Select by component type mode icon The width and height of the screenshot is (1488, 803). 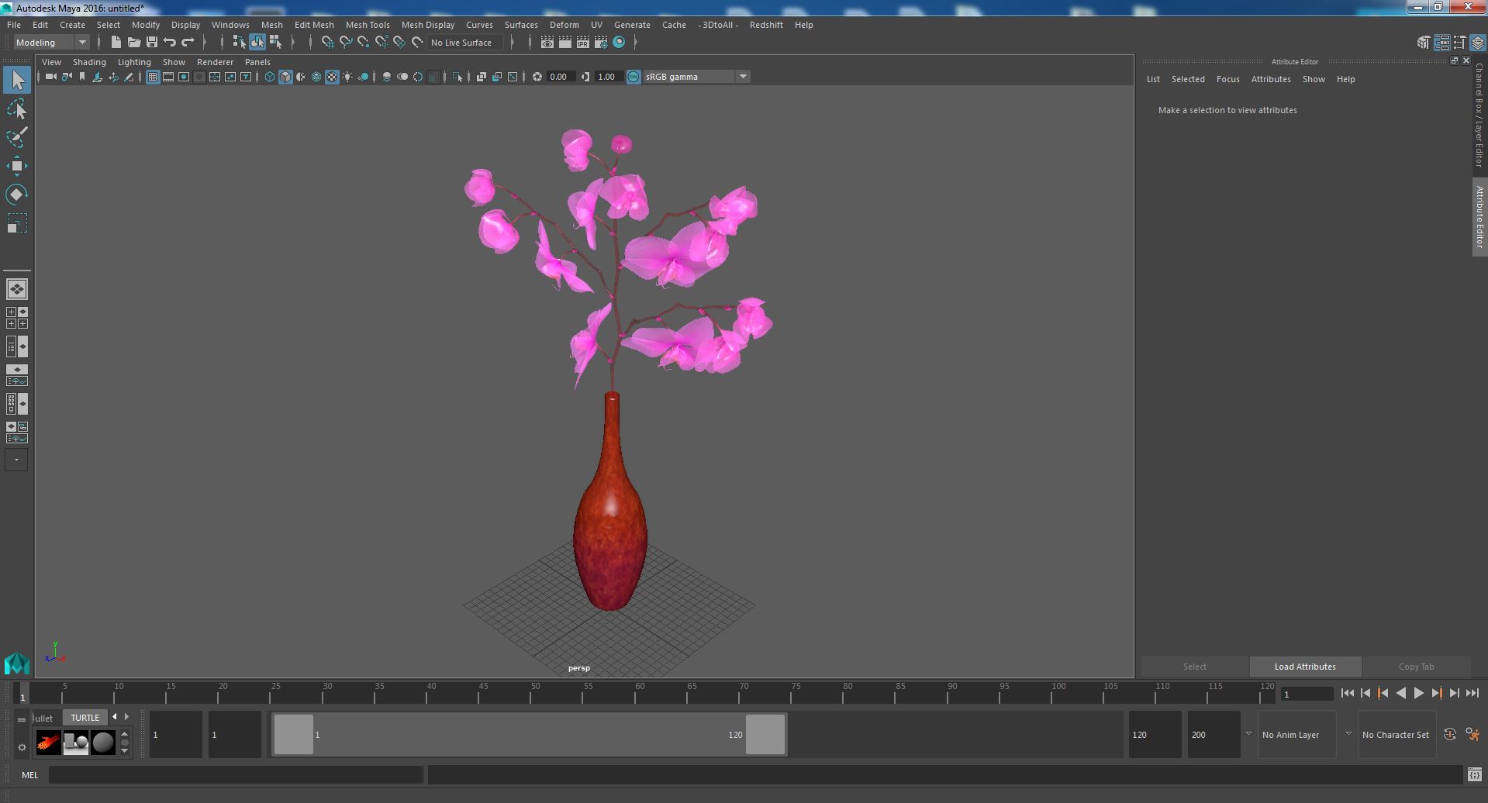point(275,42)
